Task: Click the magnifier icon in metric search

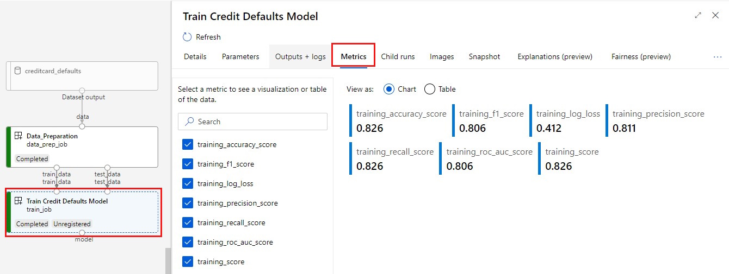Action: (190, 122)
